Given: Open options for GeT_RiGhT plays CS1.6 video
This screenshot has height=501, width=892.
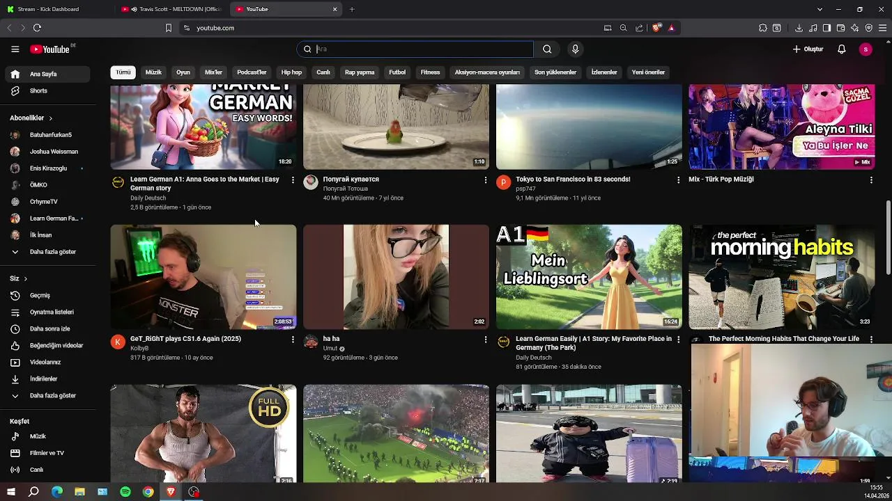Looking at the screenshot, I should click(x=293, y=340).
